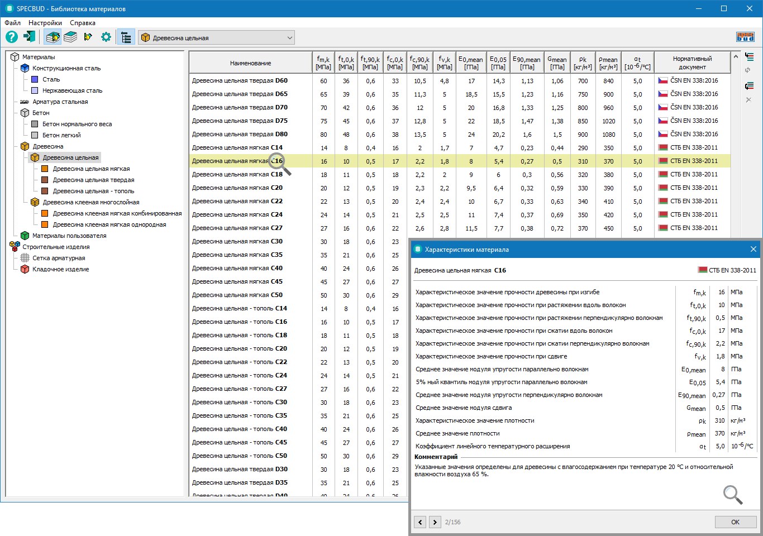Viewport: 763px width, 536px height.
Task: Select Древесина клееная многослойная tree node
Action: click(91, 202)
